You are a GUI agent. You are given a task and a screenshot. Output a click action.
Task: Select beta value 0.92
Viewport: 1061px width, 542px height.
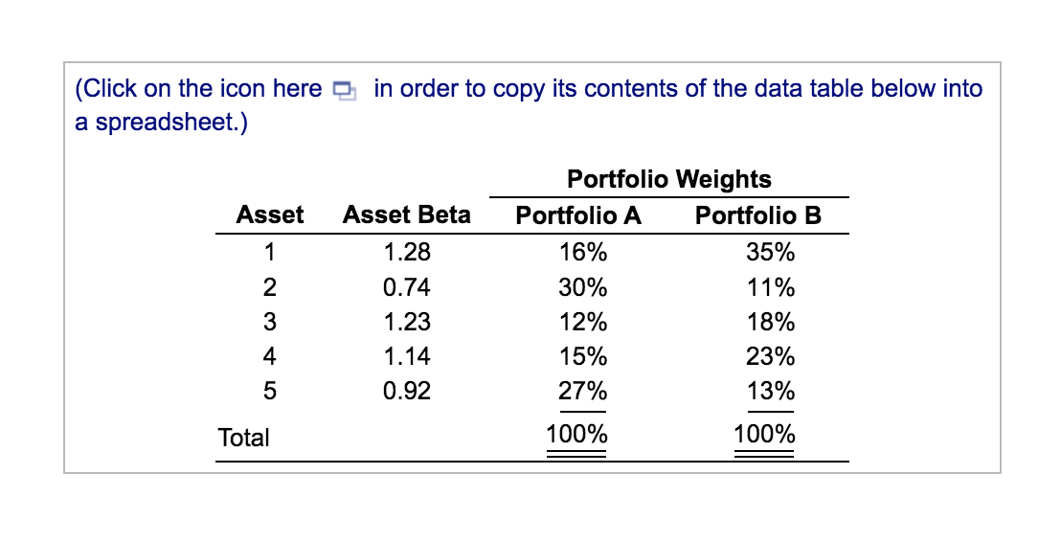tap(407, 391)
